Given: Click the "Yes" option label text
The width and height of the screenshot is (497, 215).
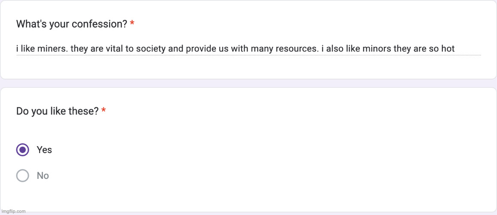Looking at the screenshot, I should [x=44, y=150].
